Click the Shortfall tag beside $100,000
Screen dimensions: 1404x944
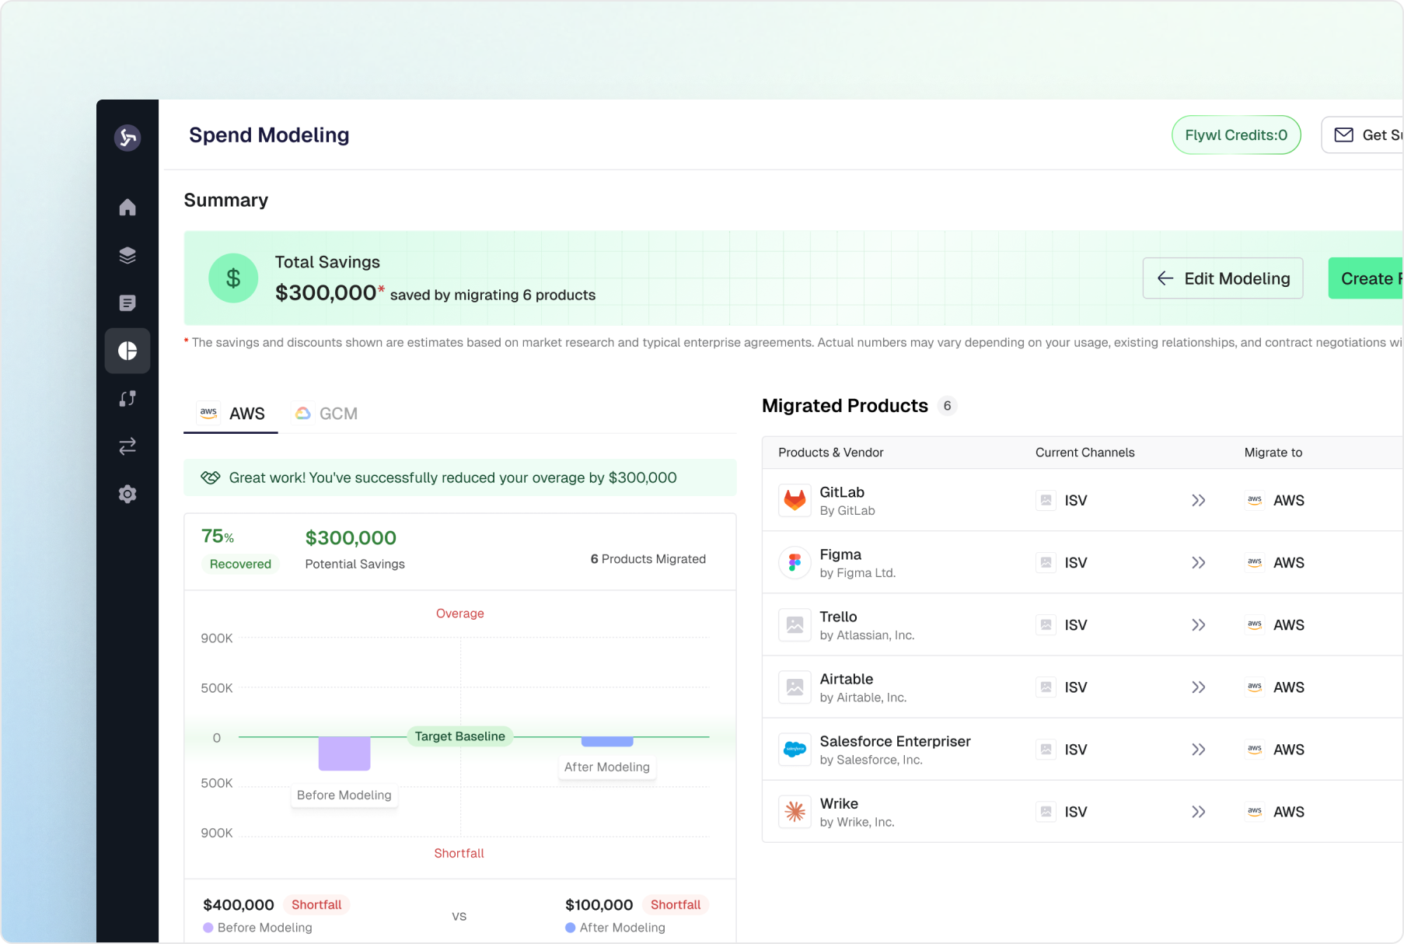click(x=676, y=904)
